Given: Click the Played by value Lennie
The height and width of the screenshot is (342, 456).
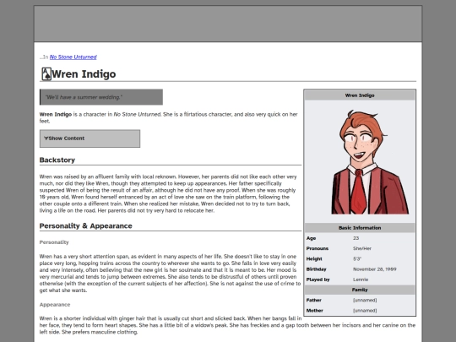Looking at the screenshot, I should coord(361,280).
